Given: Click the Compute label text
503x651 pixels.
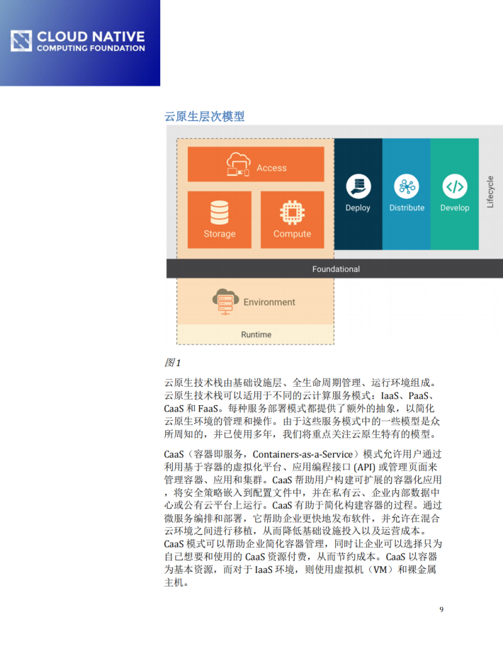Looking at the screenshot, I should click(x=292, y=234).
